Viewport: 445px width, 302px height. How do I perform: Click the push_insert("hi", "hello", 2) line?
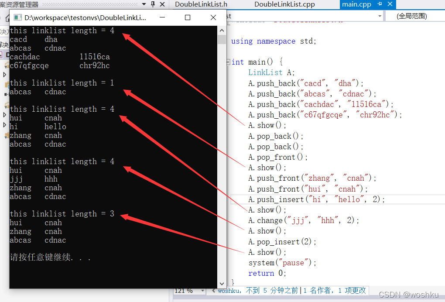[316, 199]
